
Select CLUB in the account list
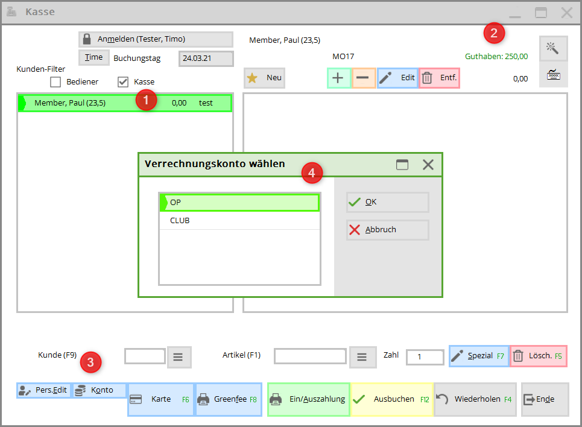239,221
